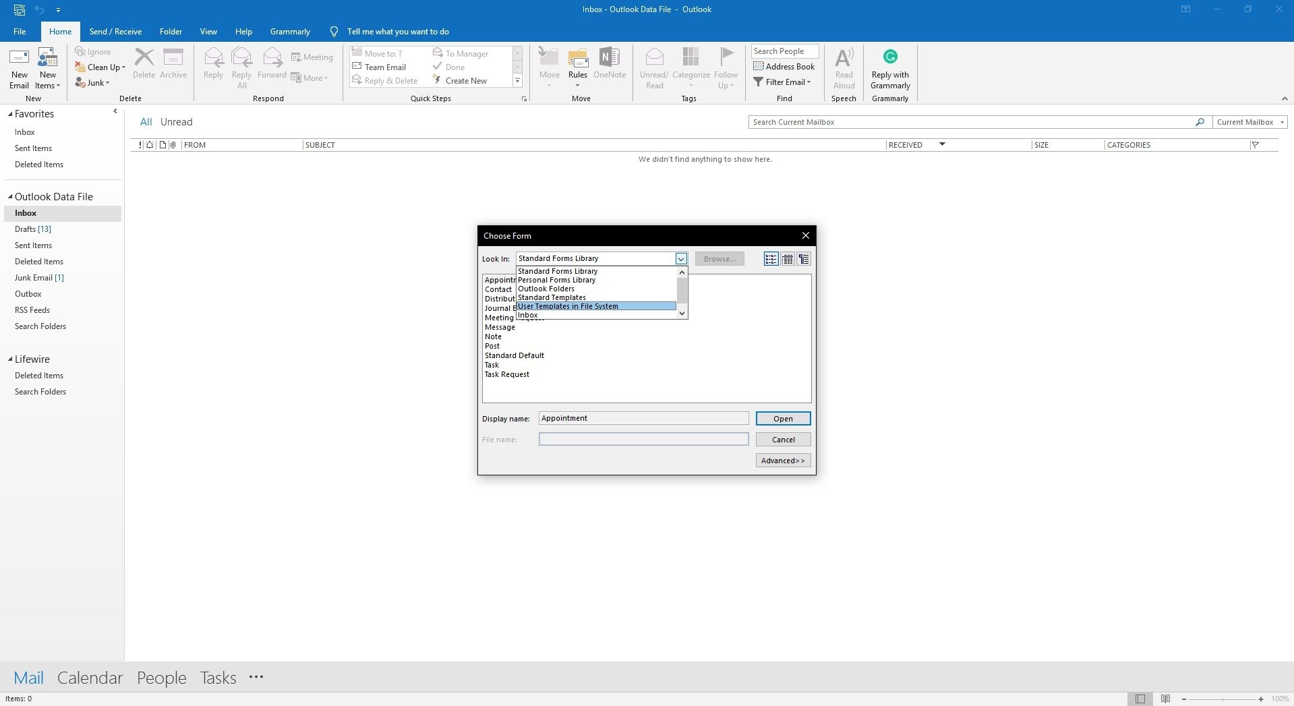Zoom in with the plus button
The height and width of the screenshot is (706, 1294).
point(1261,699)
